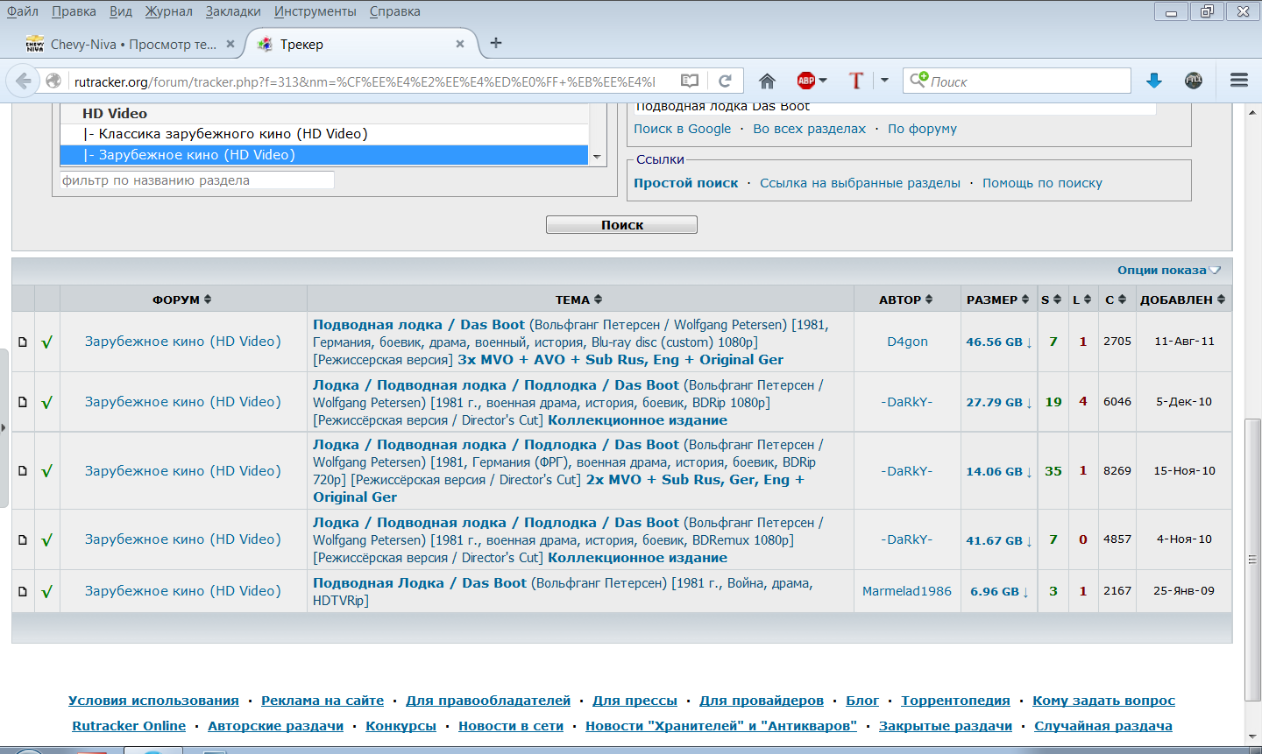Image resolution: width=1262 pixels, height=754 pixels.
Task: Click Во всех разделах link
Action: click(809, 129)
